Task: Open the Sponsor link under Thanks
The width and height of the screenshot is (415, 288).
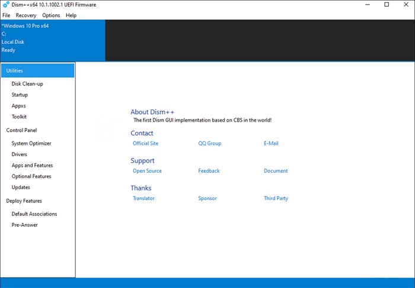Action: coord(207,199)
